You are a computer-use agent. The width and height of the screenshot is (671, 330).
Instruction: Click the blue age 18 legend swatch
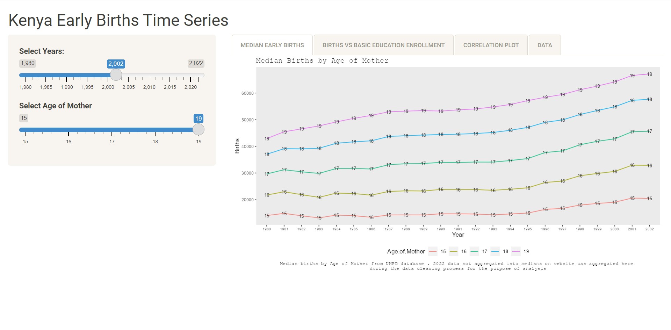click(x=495, y=251)
